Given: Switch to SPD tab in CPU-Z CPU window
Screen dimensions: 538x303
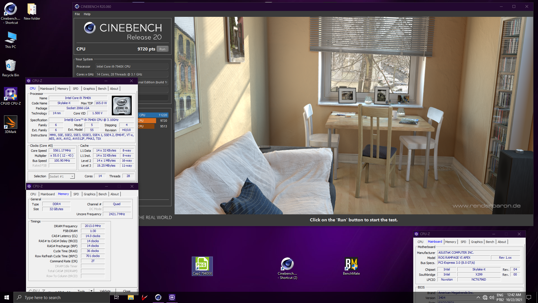Looking at the screenshot, I should tap(76, 89).
